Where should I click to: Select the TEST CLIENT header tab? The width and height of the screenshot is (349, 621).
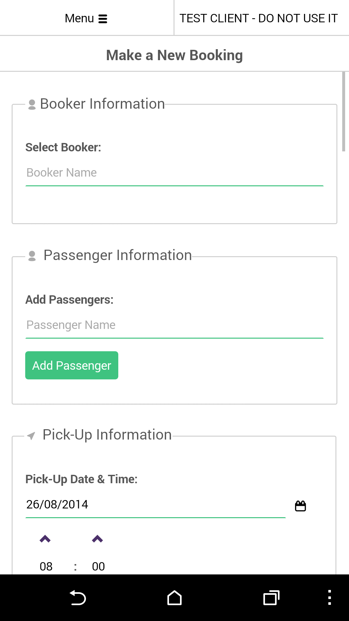coord(259,18)
